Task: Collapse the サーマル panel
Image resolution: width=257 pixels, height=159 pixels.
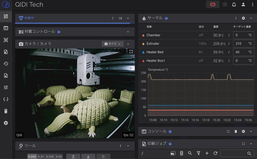Action: [x=251, y=18]
